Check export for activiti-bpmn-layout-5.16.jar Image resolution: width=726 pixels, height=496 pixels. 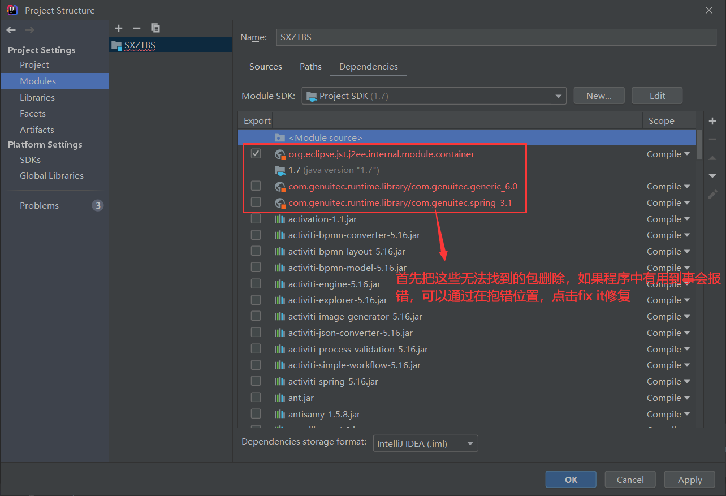coord(256,251)
